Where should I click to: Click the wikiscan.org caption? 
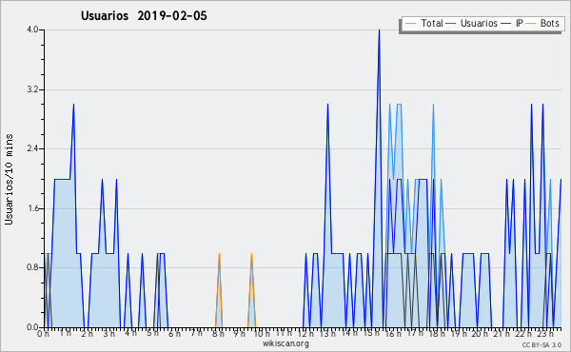click(x=285, y=343)
